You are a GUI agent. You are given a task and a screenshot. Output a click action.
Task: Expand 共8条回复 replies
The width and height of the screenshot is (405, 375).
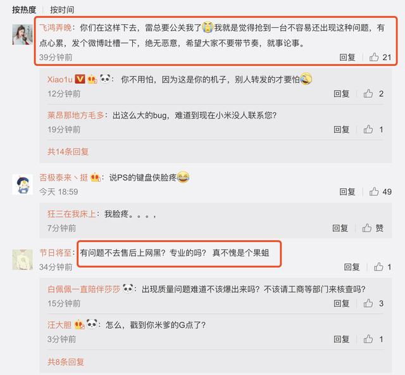click(66, 362)
